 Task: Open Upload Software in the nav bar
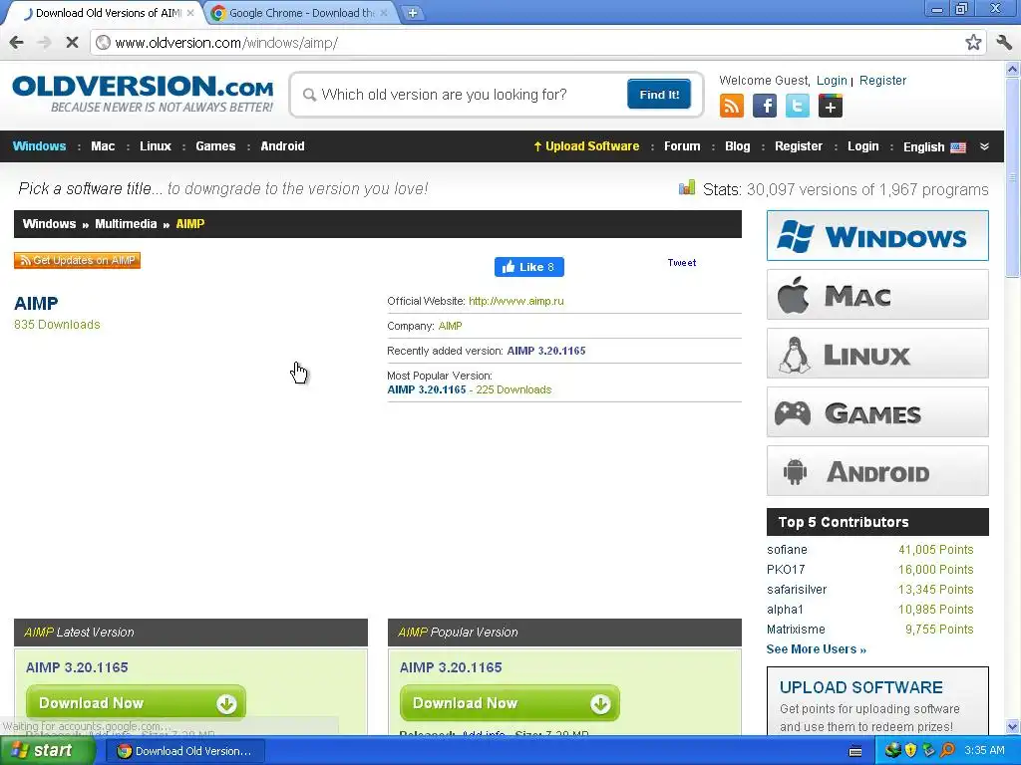[x=586, y=146]
